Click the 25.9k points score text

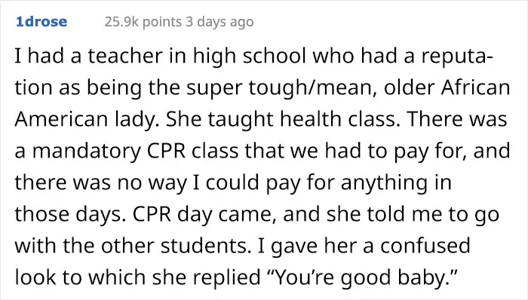[143, 22]
